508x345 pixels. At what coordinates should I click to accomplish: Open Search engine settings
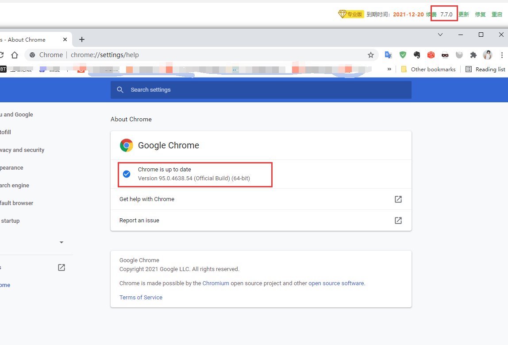15,186
